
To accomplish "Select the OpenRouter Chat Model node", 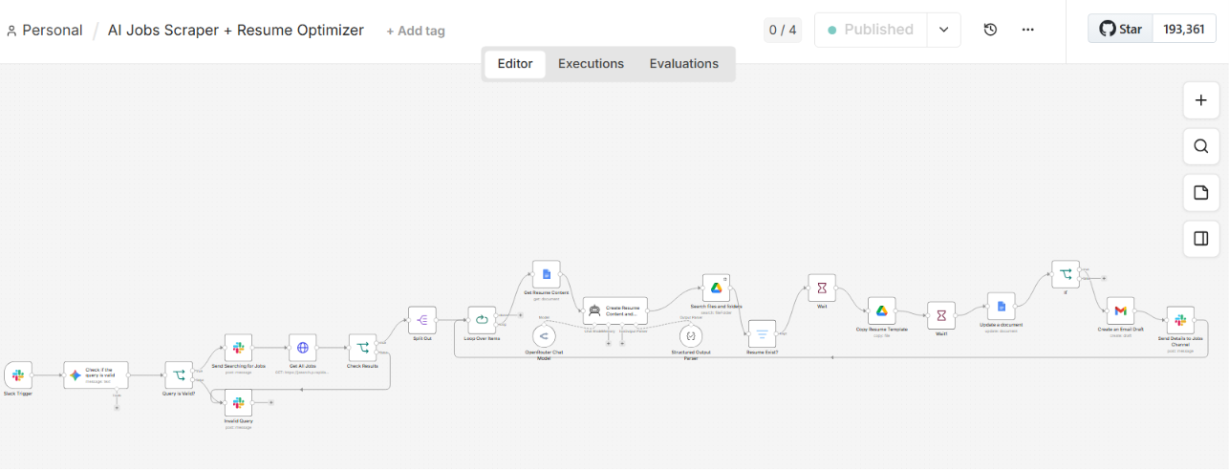I will 545,336.
